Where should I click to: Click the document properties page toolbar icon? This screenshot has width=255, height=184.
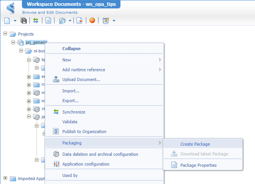(x=48, y=20)
